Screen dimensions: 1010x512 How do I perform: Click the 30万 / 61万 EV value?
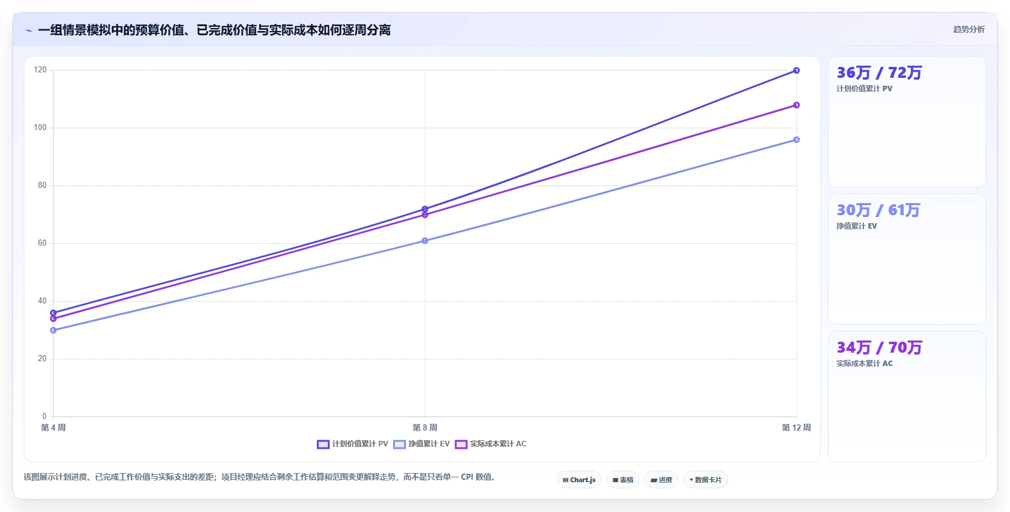point(879,210)
